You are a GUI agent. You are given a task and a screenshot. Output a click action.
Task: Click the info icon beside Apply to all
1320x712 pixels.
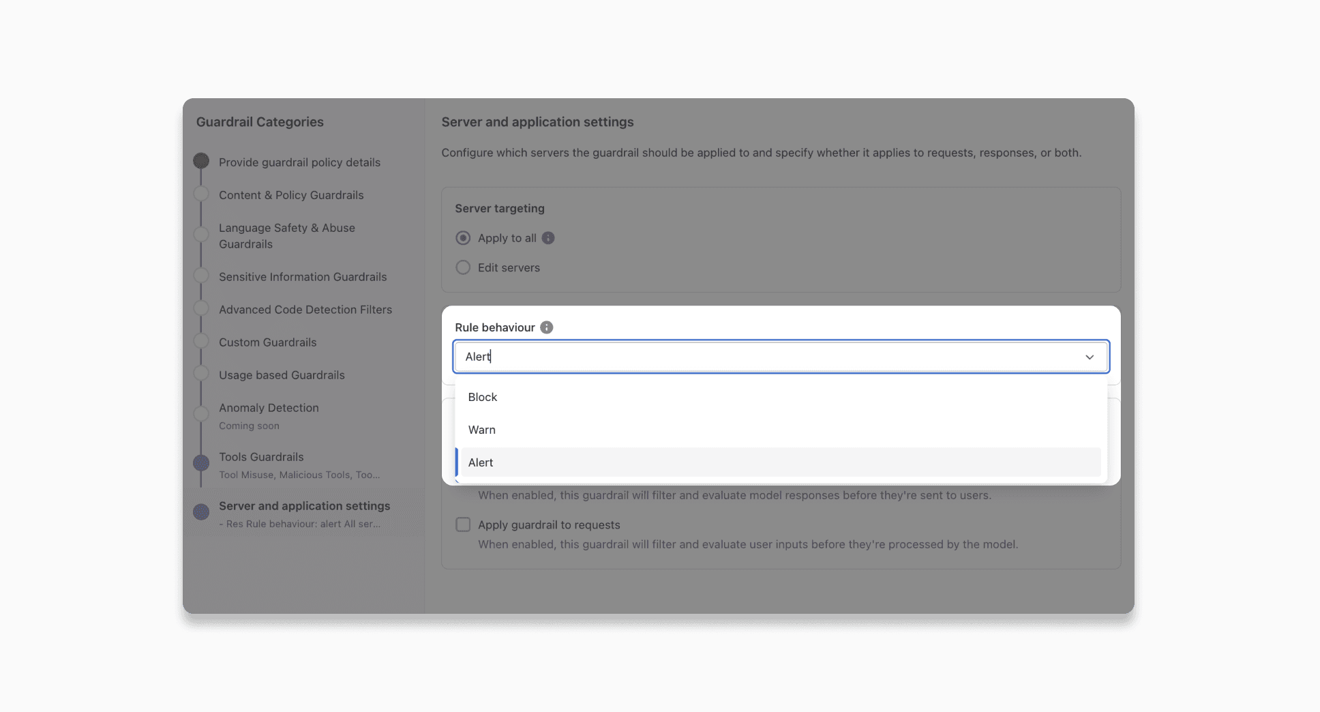(548, 238)
